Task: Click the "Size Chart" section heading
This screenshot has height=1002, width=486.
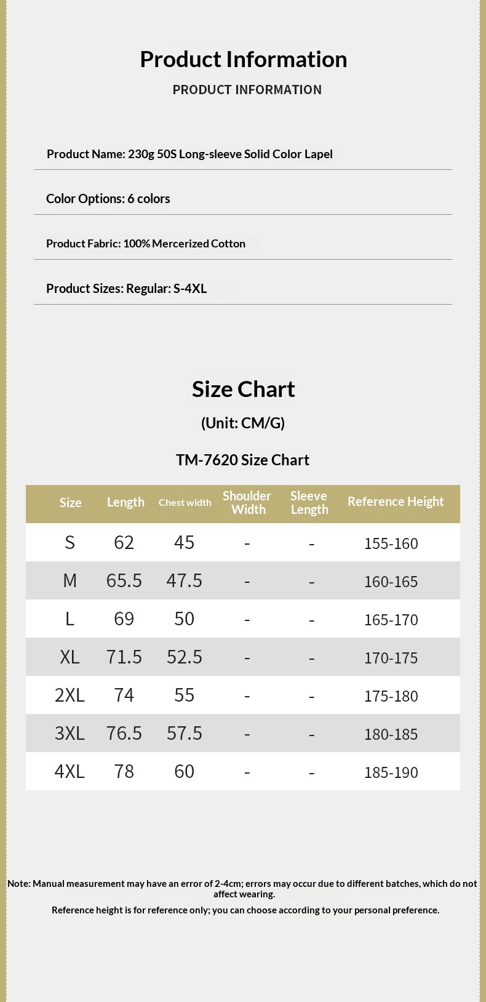Action: [243, 389]
